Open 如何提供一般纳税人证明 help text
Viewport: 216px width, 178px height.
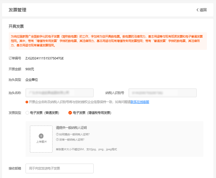pyautogui.click(x=74, y=134)
